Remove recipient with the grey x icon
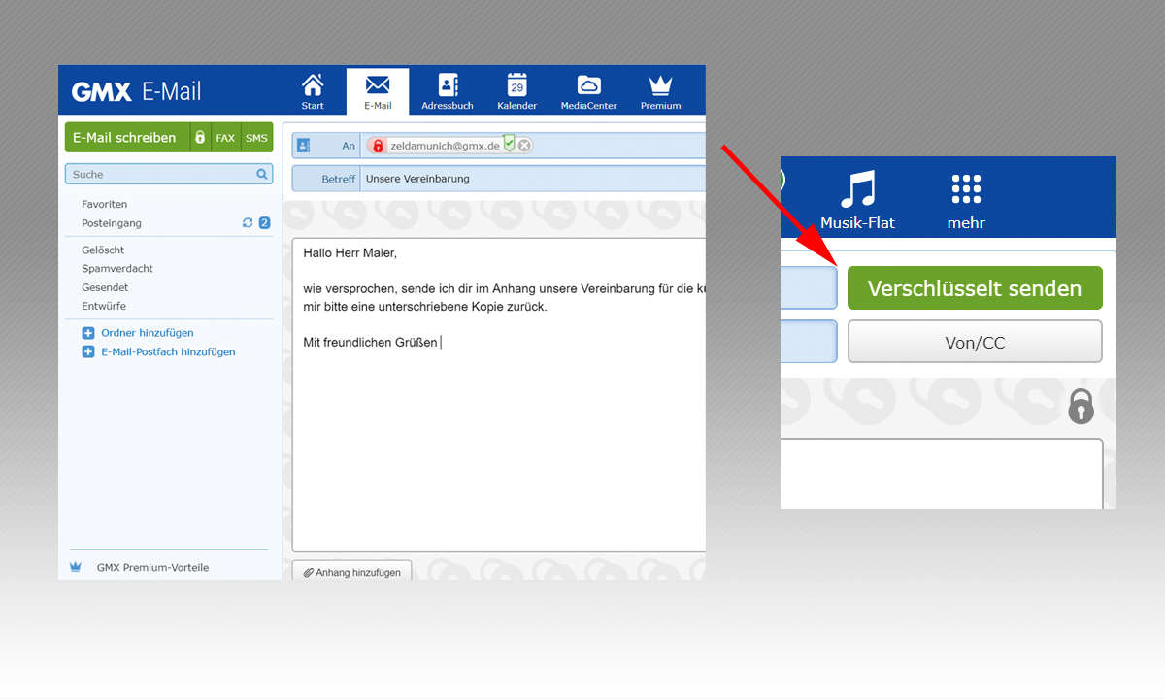The width and height of the screenshot is (1165, 699). (524, 146)
